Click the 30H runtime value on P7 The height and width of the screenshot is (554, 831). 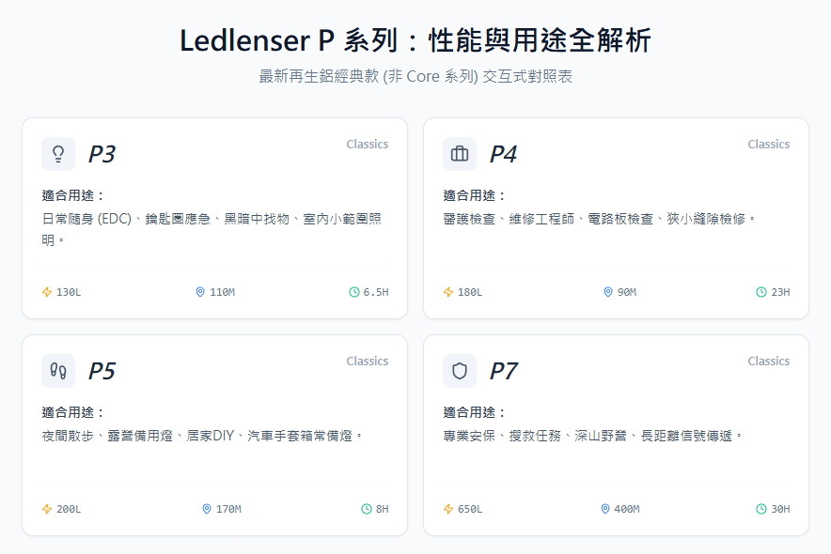pos(780,509)
